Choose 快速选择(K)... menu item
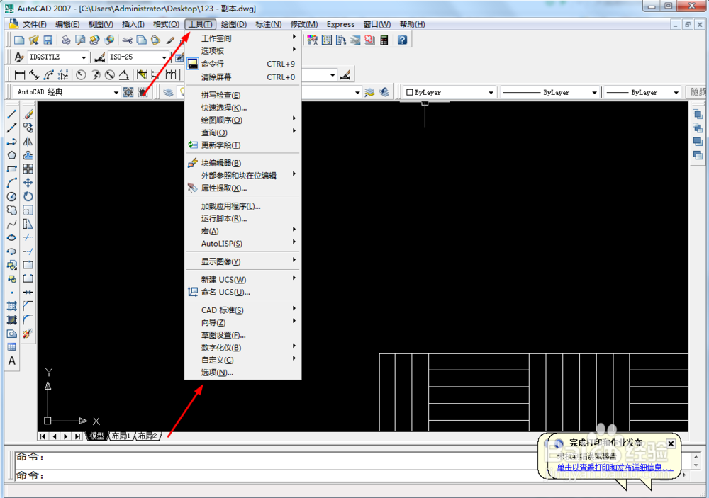Viewport: 709px width, 498px height. (242, 108)
